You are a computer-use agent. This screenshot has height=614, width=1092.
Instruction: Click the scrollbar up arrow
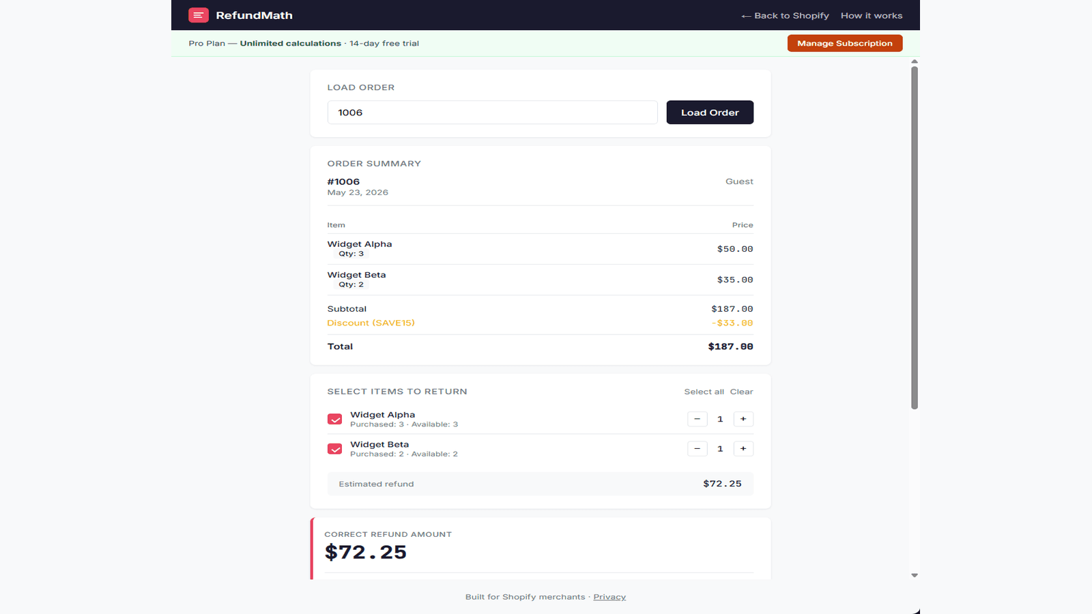coord(915,61)
